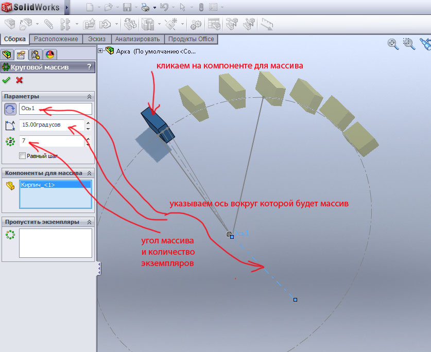Open the ConfigurationManager tab icon
The image size is (431, 352).
pyautogui.click(x=36, y=55)
